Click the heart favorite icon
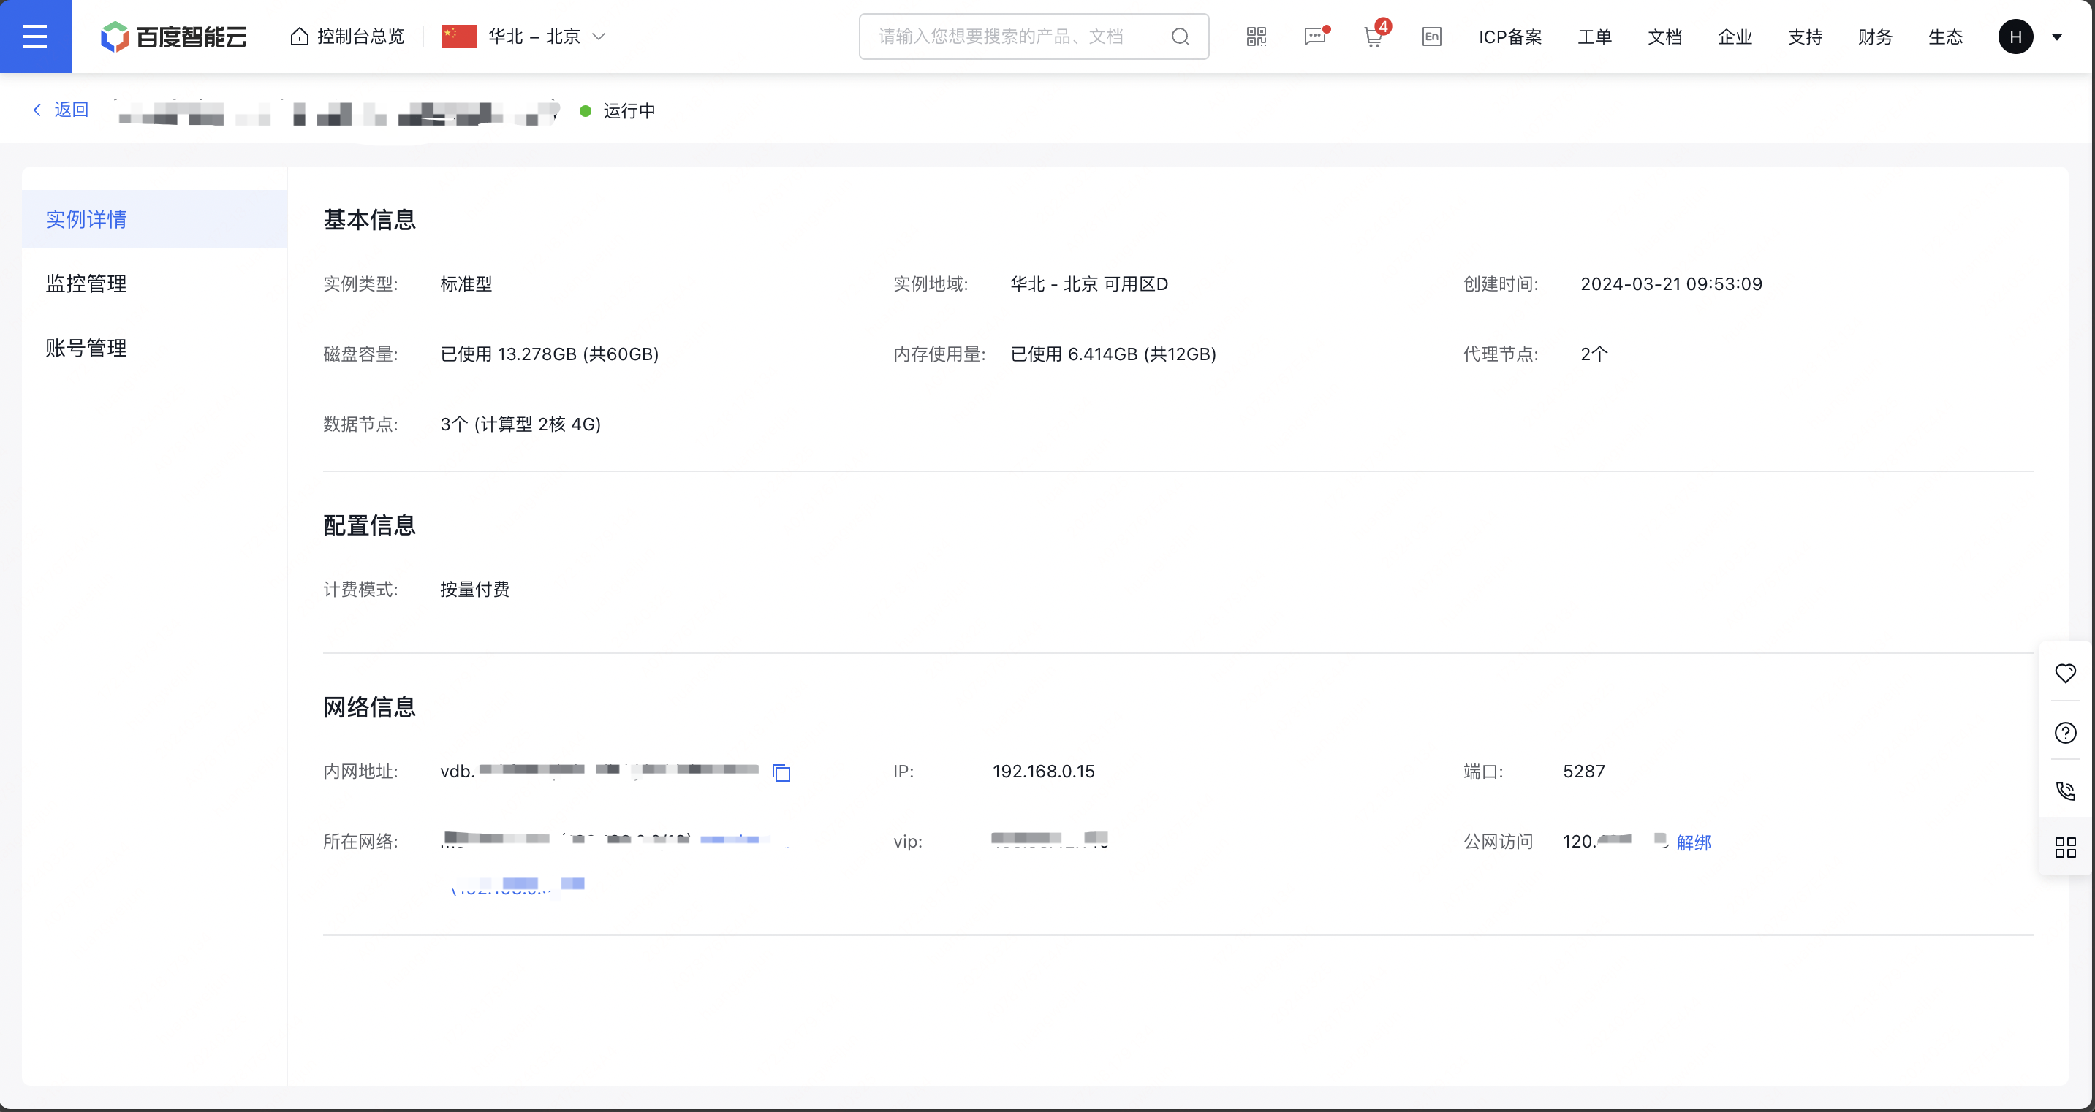Image resolution: width=2095 pixels, height=1112 pixels. click(x=2065, y=673)
